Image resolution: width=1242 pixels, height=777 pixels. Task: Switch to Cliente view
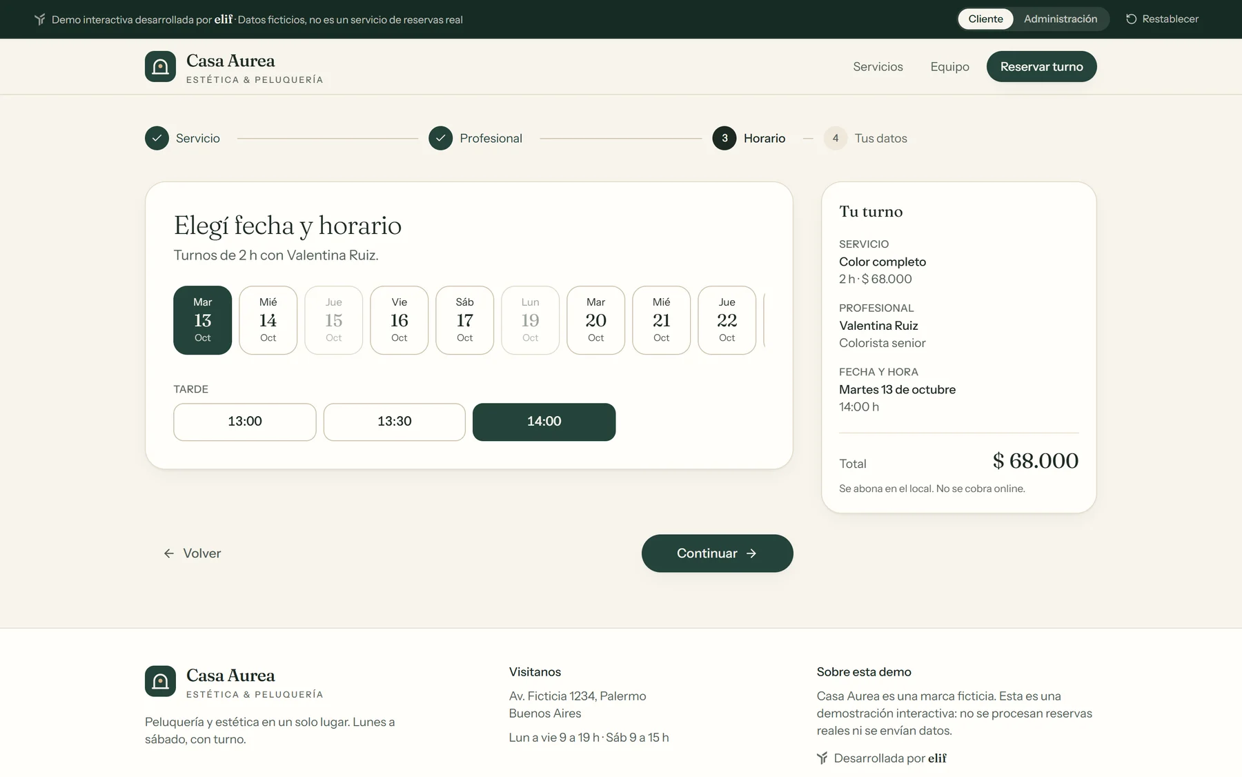coord(985,19)
